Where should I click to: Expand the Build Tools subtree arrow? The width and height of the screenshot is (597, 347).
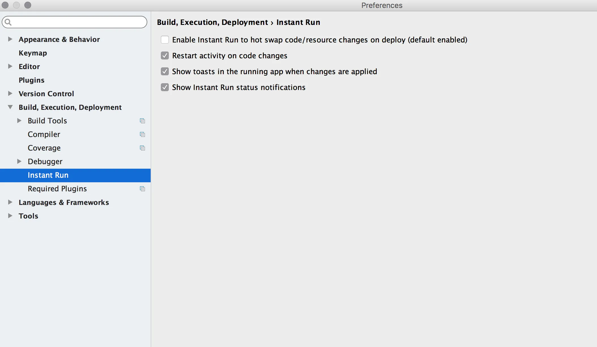(19, 121)
